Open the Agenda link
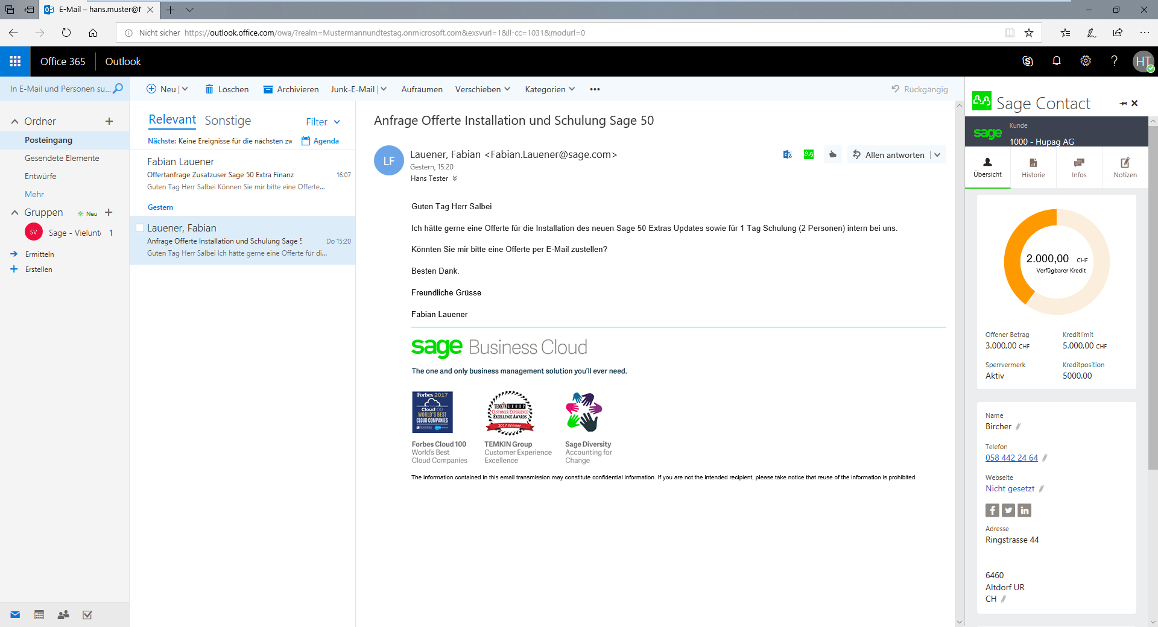This screenshot has width=1158, height=627. point(320,141)
